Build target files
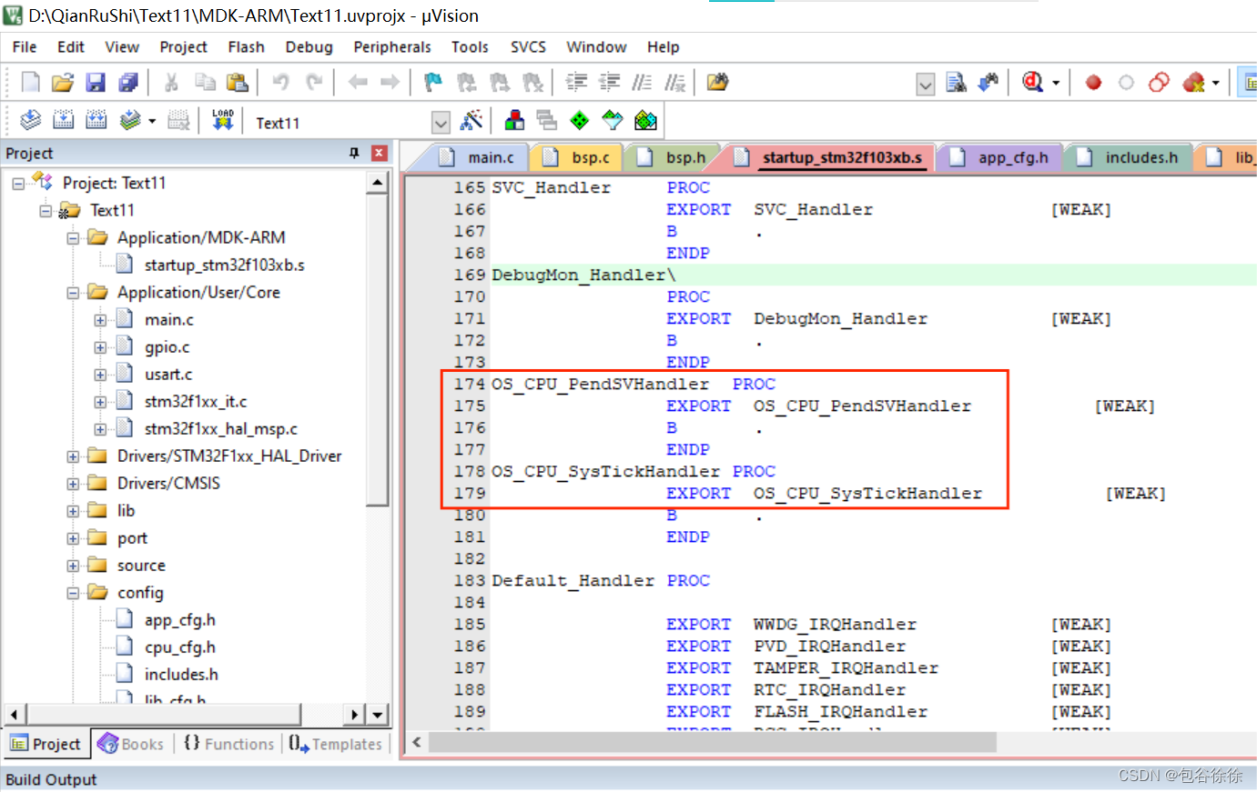 63,120
